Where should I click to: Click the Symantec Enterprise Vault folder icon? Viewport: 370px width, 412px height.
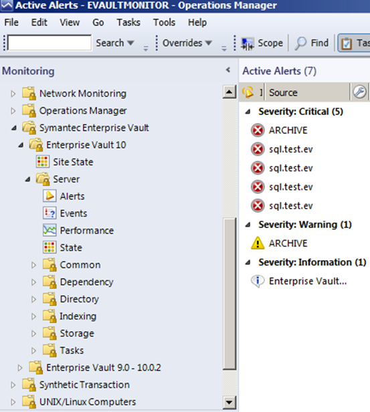click(x=29, y=128)
